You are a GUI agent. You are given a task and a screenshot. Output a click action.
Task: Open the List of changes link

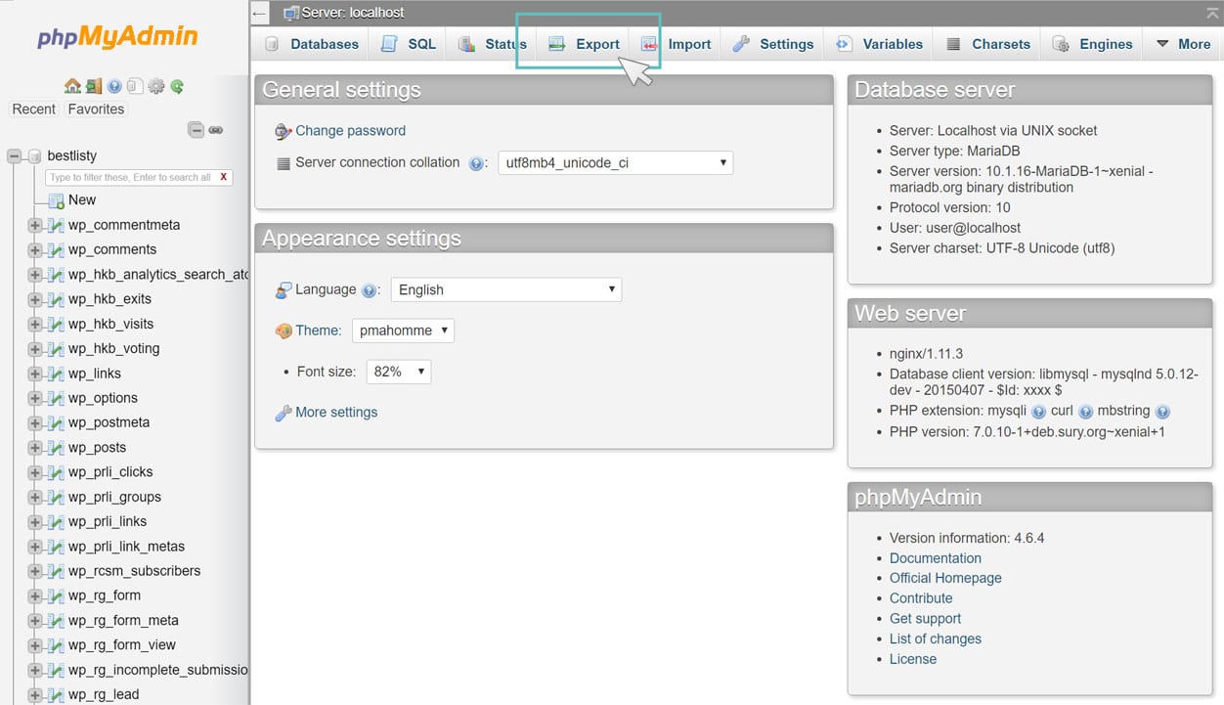(x=936, y=639)
